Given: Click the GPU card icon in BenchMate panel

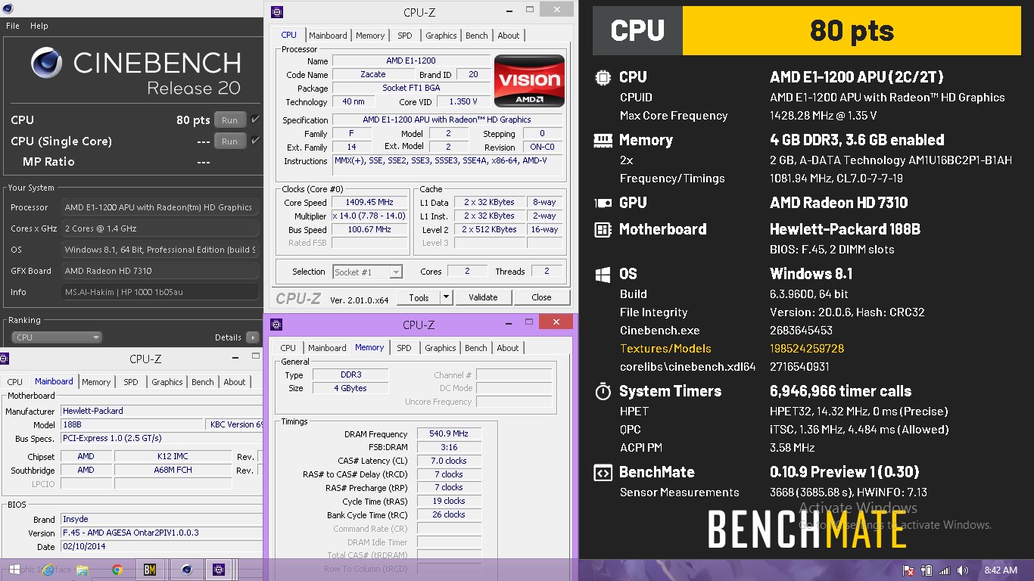Looking at the screenshot, I should 603,203.
